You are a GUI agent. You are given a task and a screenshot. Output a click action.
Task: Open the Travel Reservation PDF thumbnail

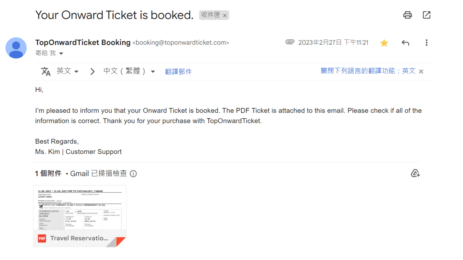[80, 208]
